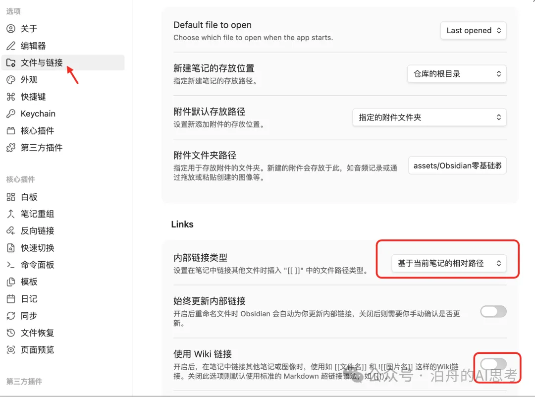Viewport: 535px width, 397px height.
Task: Click the 编辑器 pencil icon
Action: 11,46
